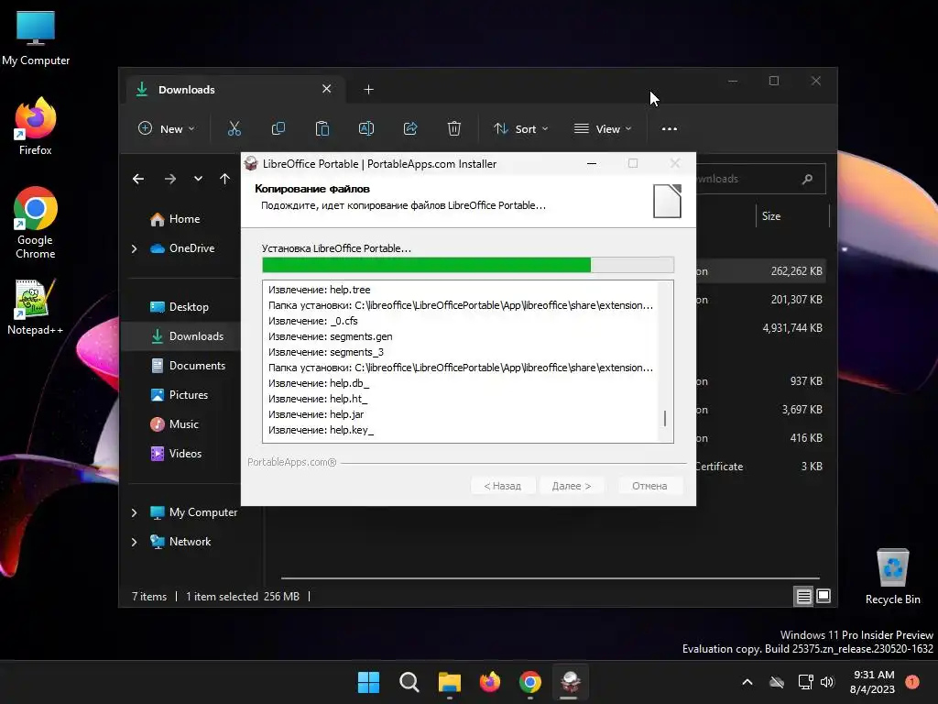The image size is (938, 704).
Task: Open Chrome from the taskbar
Action: pos(530,682)
